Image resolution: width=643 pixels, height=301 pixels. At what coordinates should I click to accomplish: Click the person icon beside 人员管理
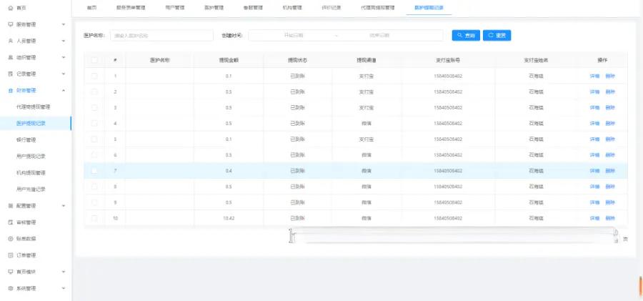pos(11,41)
